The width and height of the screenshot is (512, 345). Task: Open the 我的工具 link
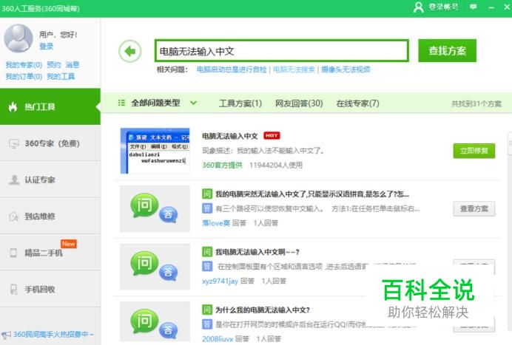(x=61, y=77)
